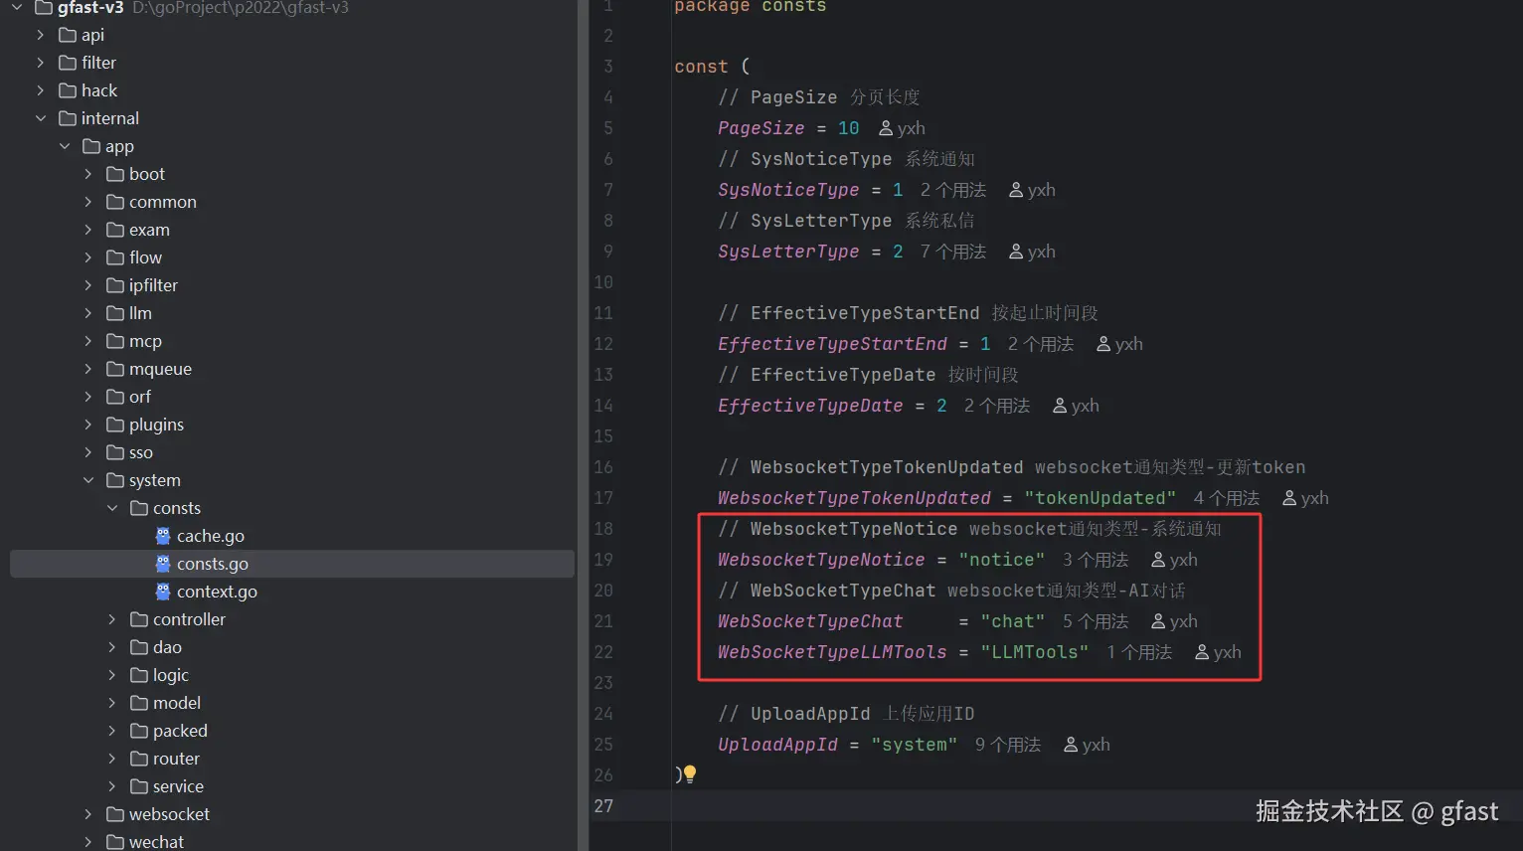Click '4 个用法' hint after WebsocketTypeTokenUpdated
The height and width of the screenshot is (851, 1523).
pyautogui.click(x=1226, y=498)
